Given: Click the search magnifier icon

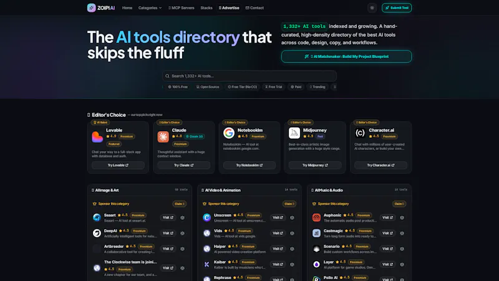Looking at the screenshot, I should click(x=167, y=76).
